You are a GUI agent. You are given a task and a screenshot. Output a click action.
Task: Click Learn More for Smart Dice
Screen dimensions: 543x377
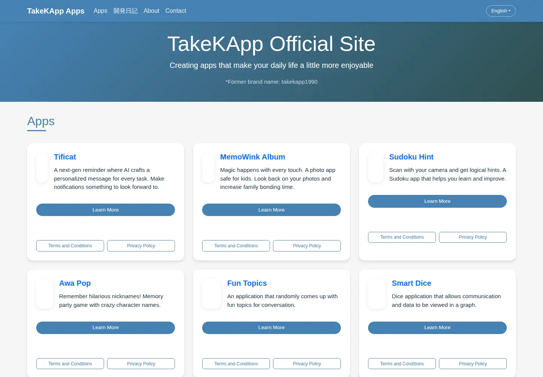tap(437, 328)
